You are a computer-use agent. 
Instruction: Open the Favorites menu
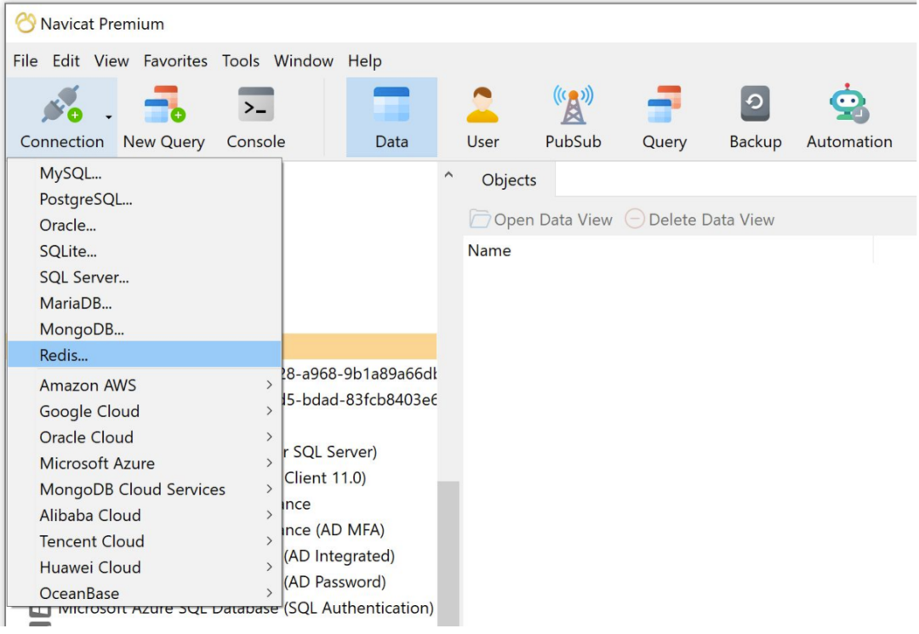[175, 61]
